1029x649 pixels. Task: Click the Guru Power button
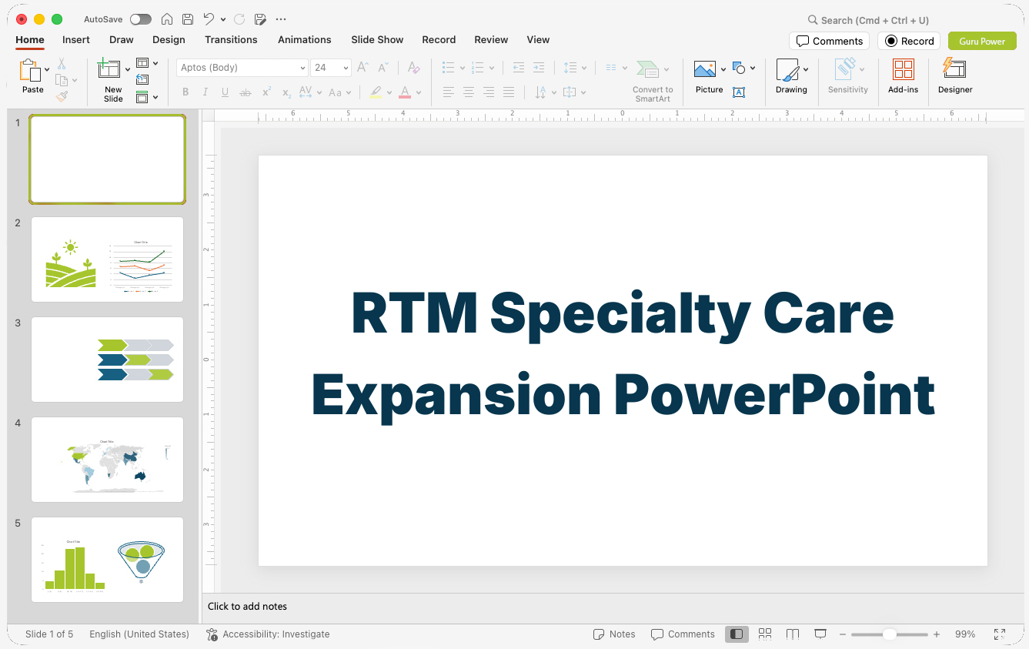click(982, 41)
